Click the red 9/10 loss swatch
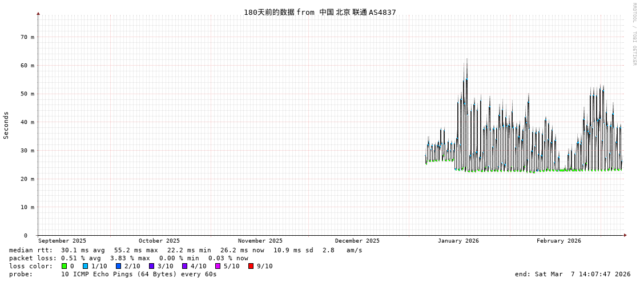 [x=251, y=266]
